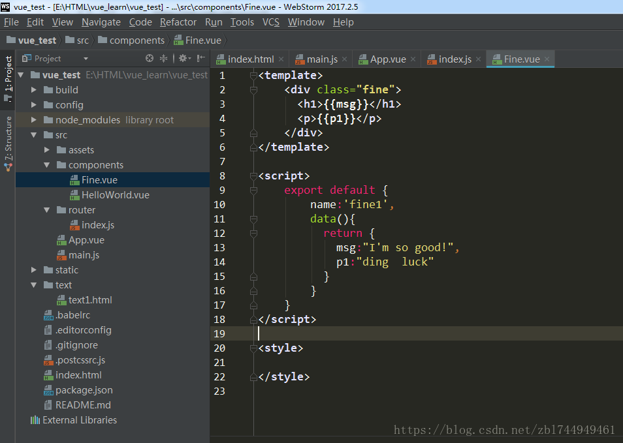The width and height of the screenshot is (623, 443).
Task: Open the Navigate menu
Action: pos(101,22)
